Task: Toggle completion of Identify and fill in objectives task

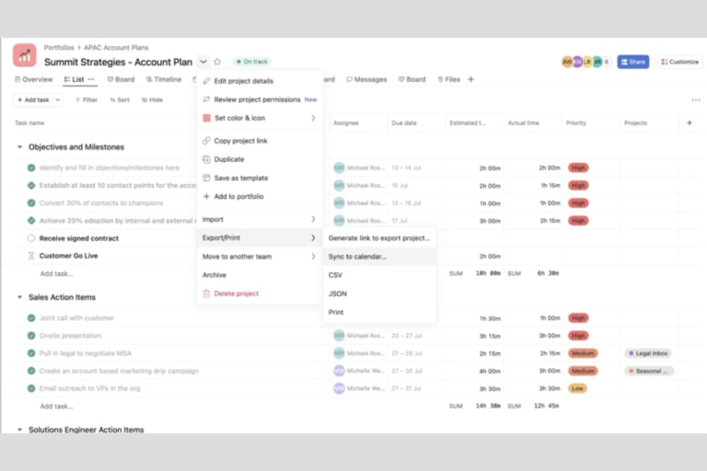Action: pyautogui.click(x=31, y=167)
